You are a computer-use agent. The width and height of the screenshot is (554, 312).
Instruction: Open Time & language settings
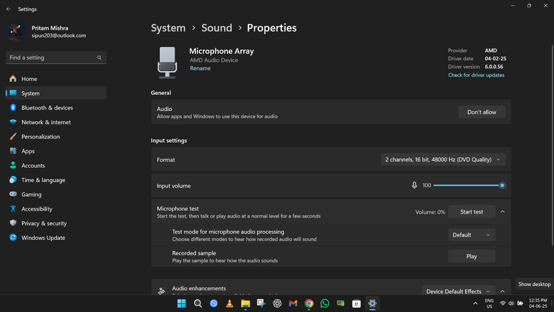[56, 180]
